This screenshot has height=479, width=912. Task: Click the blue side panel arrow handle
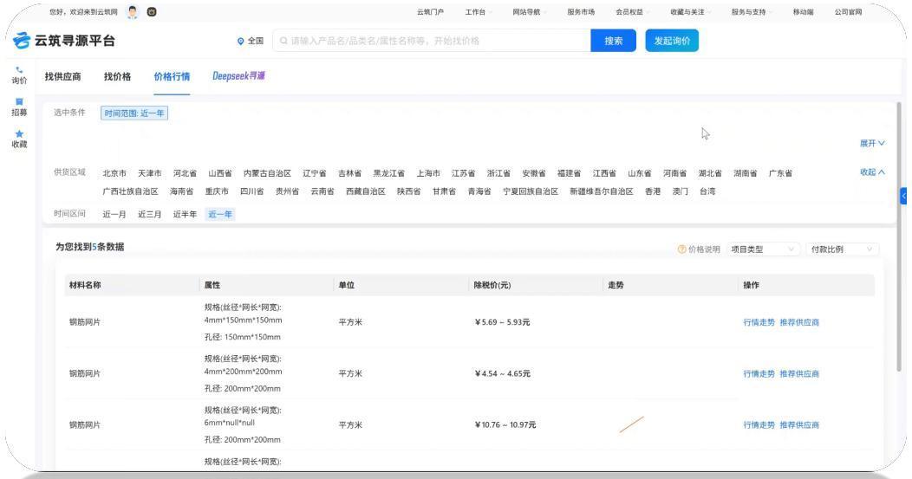[906, 197]
